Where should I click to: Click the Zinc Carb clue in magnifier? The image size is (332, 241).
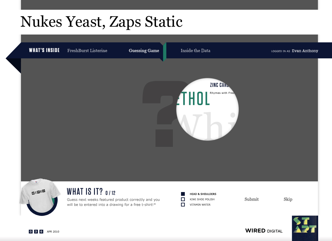219,85
